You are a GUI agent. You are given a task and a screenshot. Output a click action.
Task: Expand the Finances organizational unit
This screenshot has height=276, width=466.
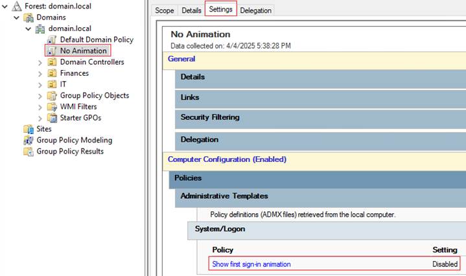click(40, 73)
